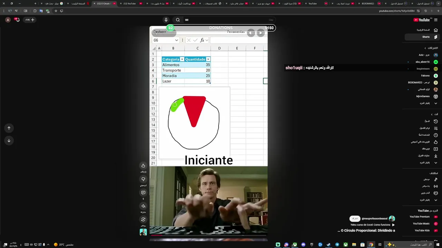Image resolution: width=442 pixels, height=248 pixels.
Task: Open Remix for this Short
Action: coord(143,219)
